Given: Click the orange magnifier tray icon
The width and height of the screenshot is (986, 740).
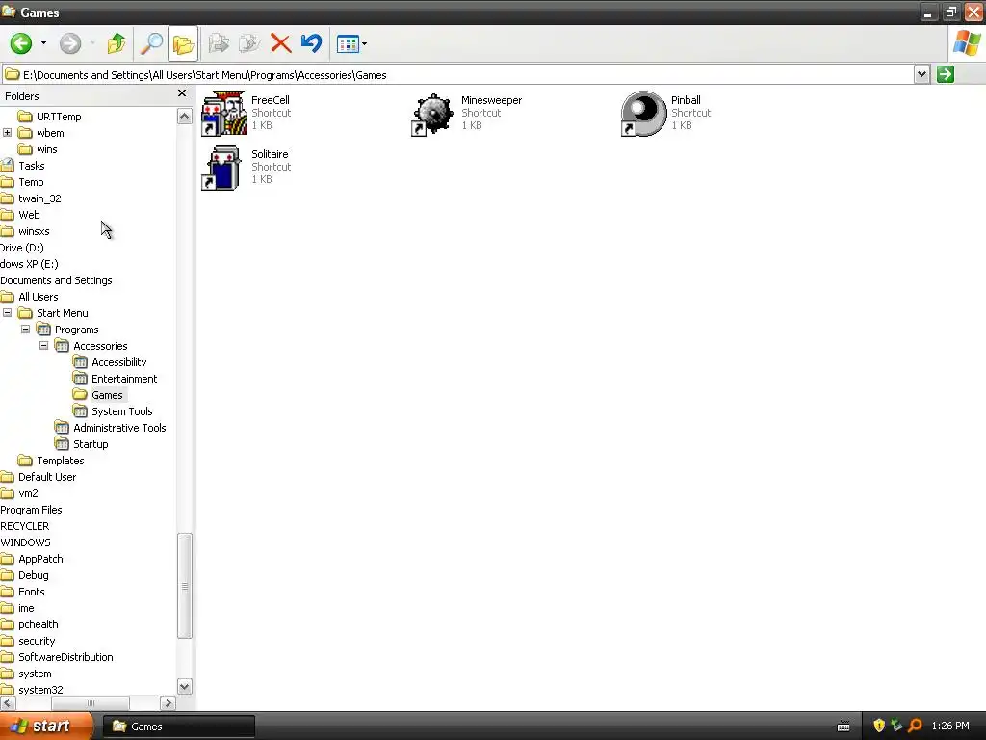Looking at the screenshot, I should point(915,726).
